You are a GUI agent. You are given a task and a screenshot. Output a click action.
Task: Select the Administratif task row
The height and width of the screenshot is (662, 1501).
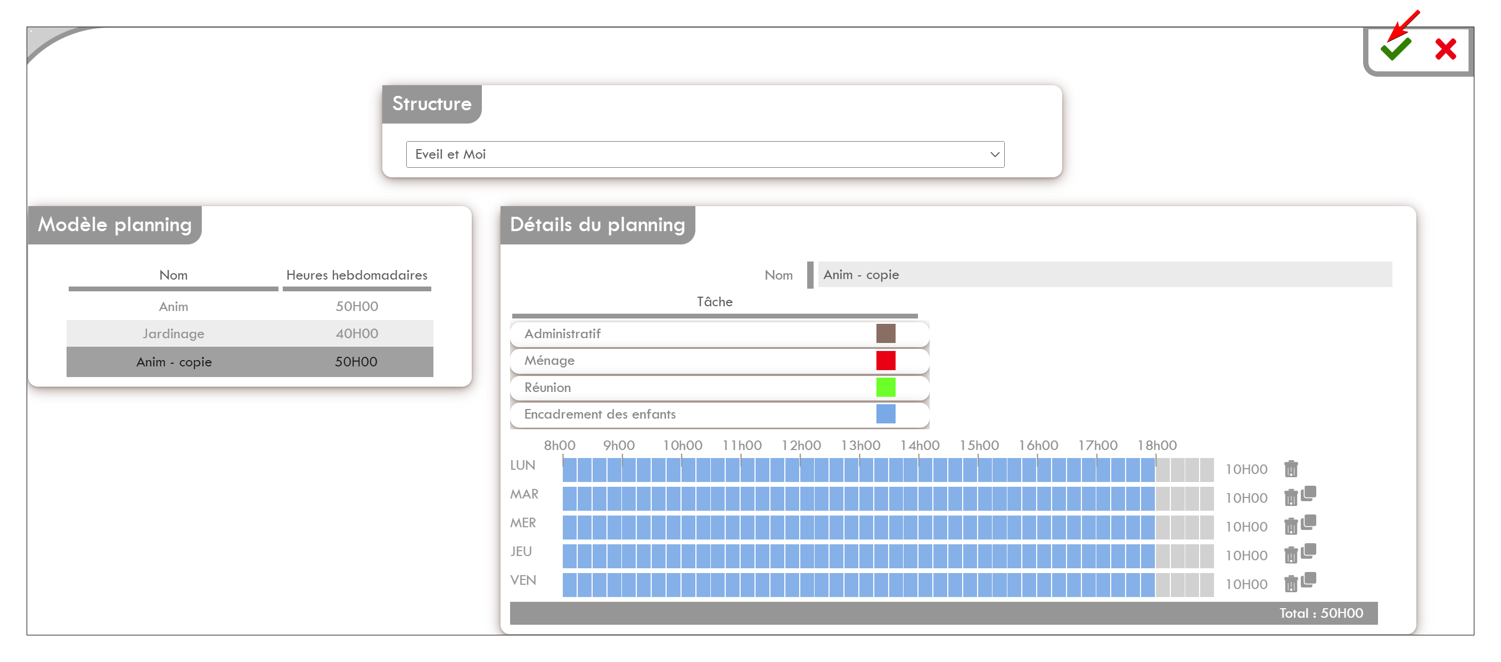tap(720, 334)
